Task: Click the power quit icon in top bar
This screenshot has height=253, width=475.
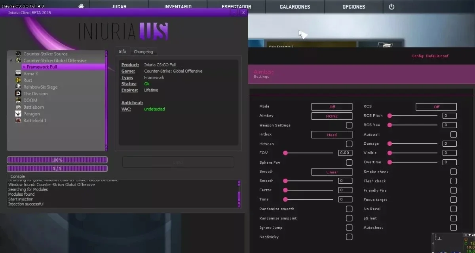Action: pos(391,7)
